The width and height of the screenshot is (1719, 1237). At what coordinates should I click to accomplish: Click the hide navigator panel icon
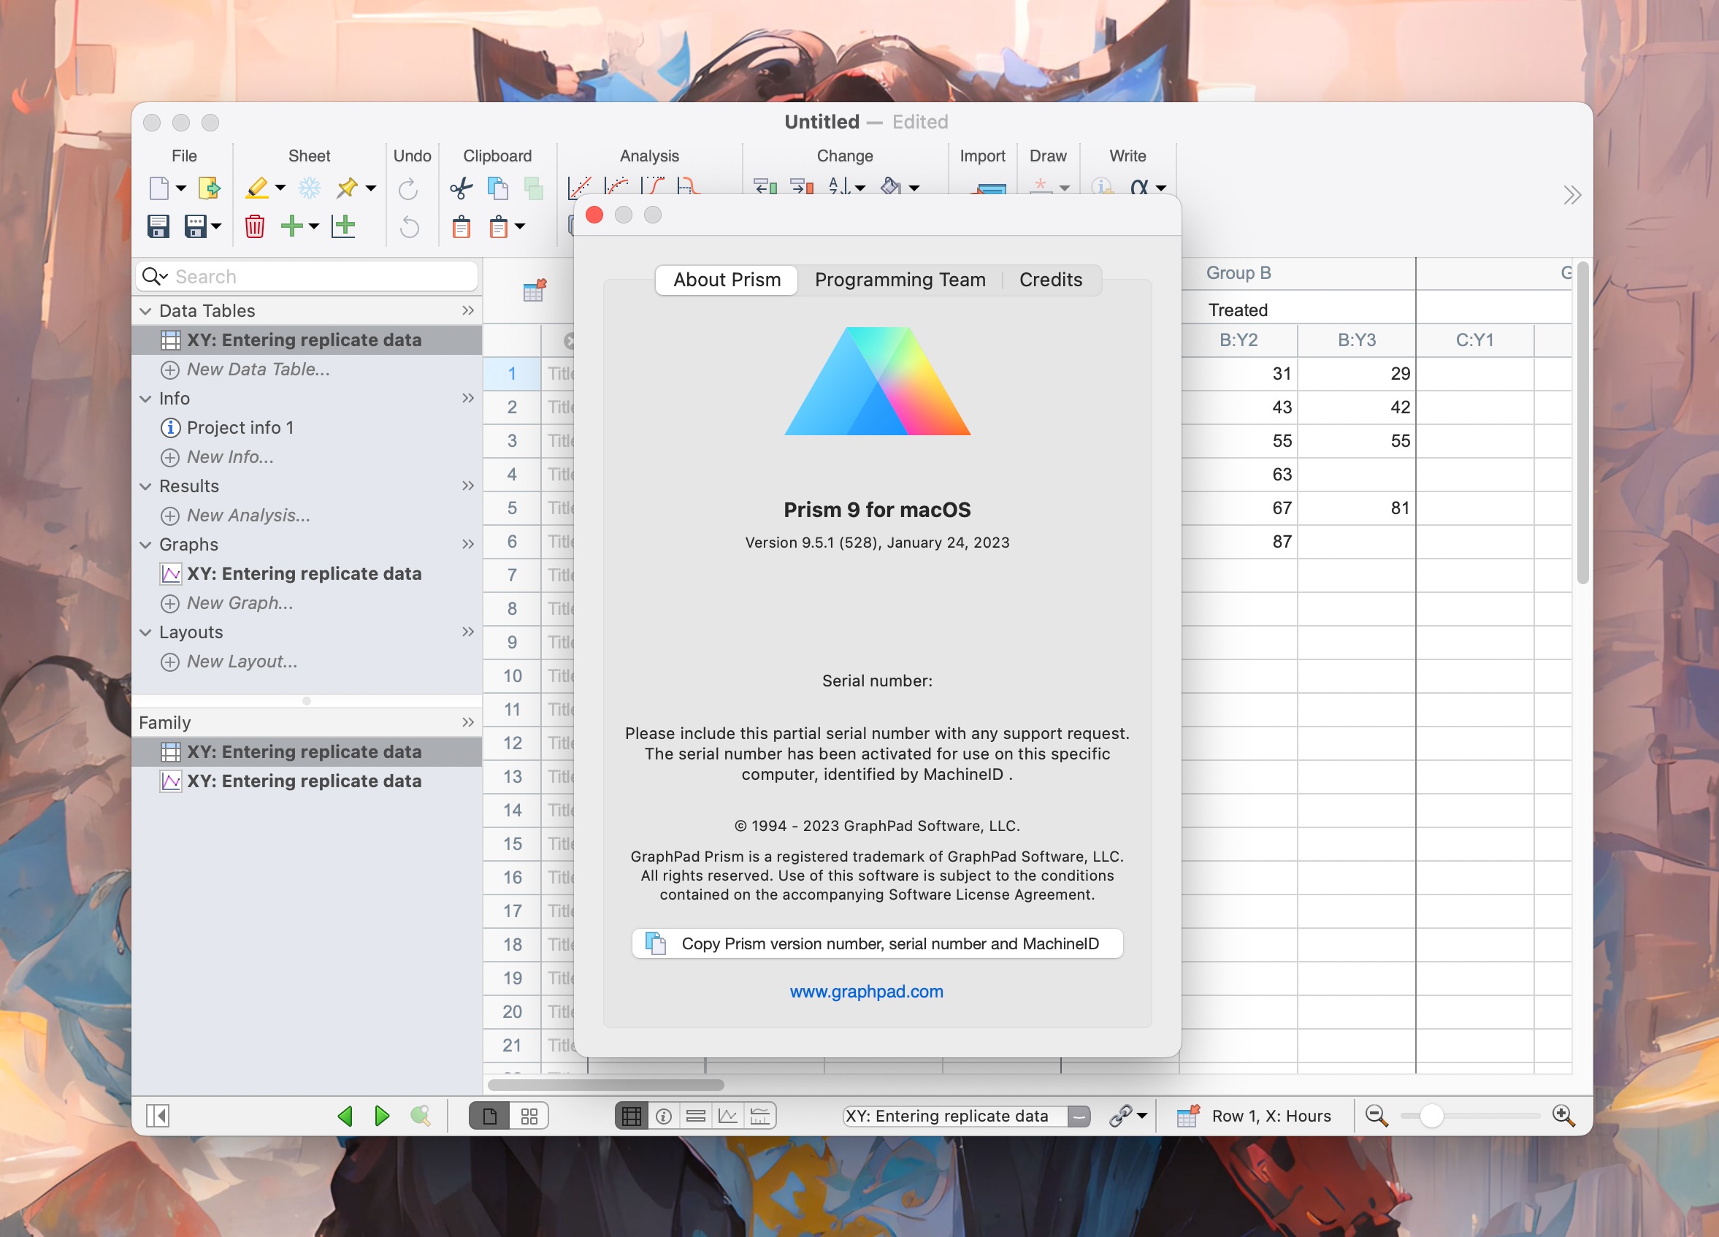(158, 1115)
